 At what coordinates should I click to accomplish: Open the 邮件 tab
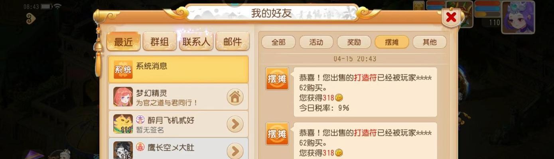pos(233,41)
